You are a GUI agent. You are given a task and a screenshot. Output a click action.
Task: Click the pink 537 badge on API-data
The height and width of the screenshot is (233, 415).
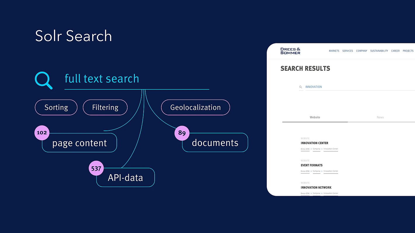[96, 168]
